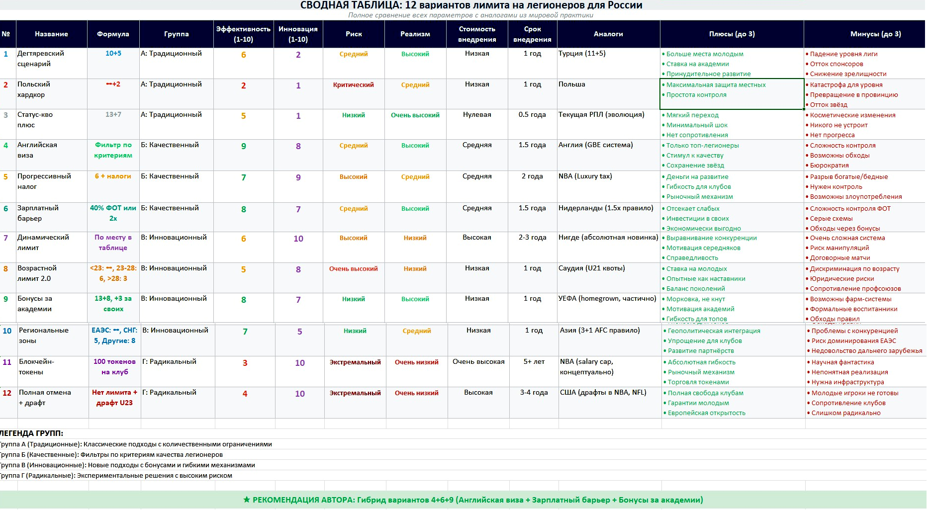This screenshot has width=927, height=511.
Task: Click the '5+ лет' implementation term cell
Action: point(534,362)
